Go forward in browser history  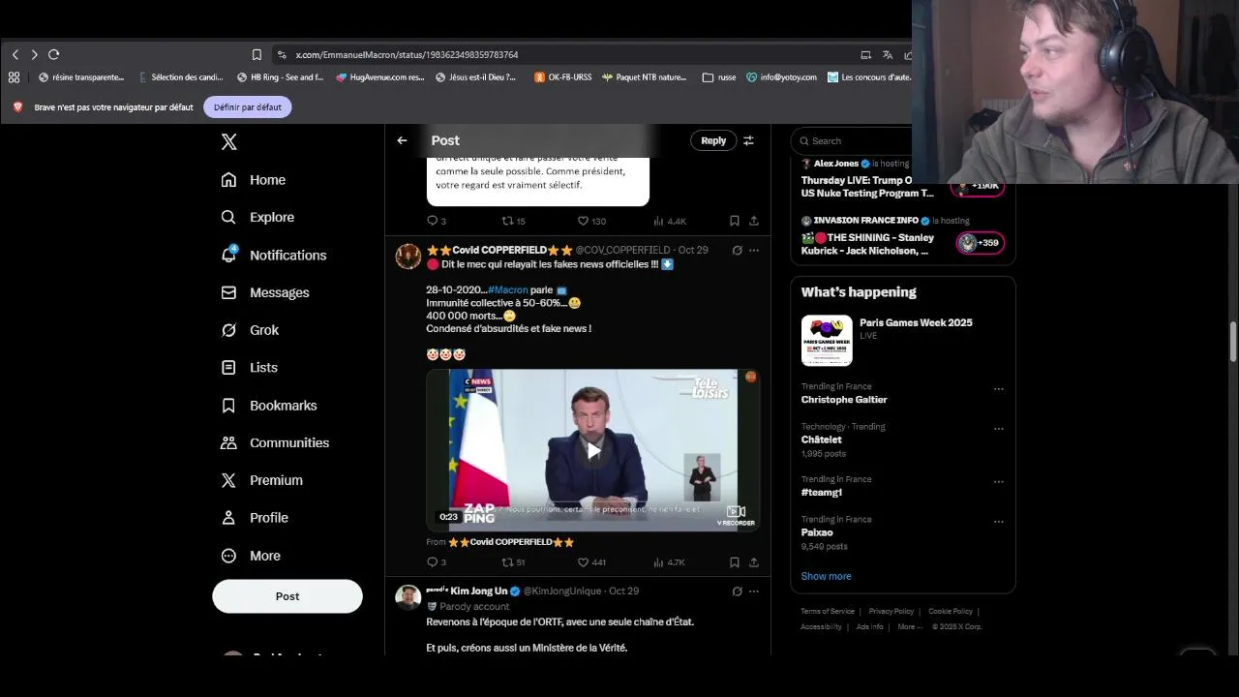tap(34, 54)
